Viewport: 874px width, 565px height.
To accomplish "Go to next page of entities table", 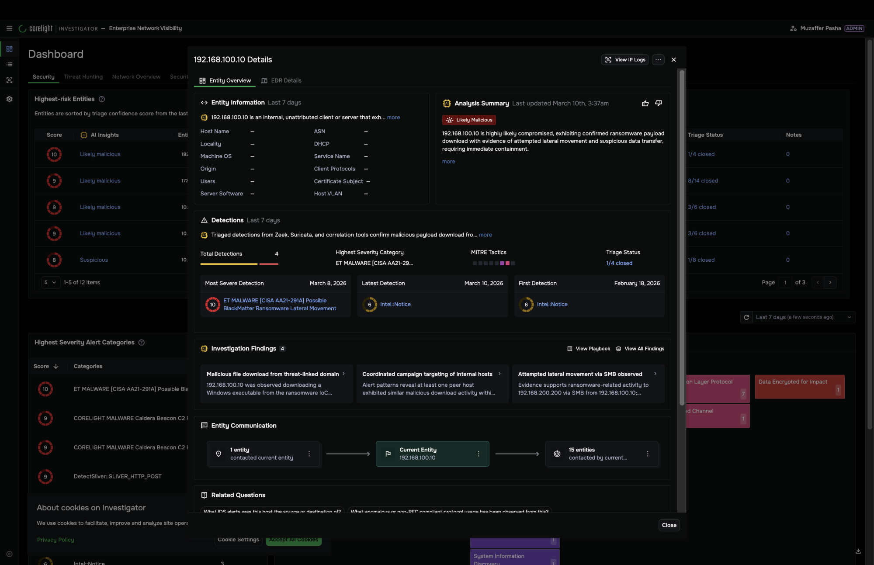I will [x=830, y=283].
